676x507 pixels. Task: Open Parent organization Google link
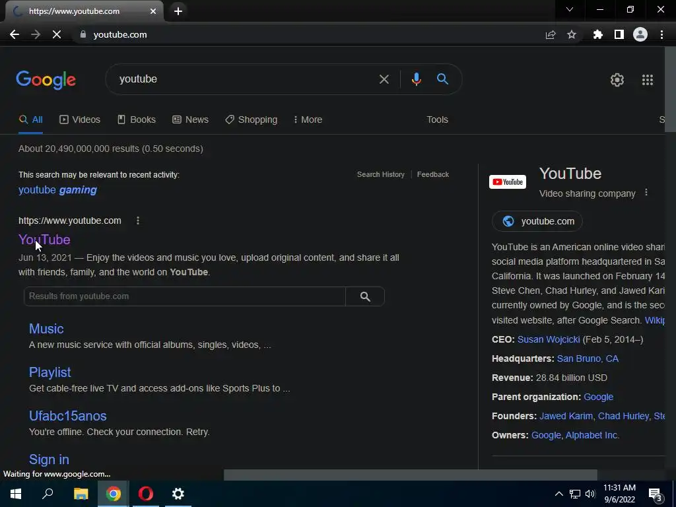click(598, 397)
